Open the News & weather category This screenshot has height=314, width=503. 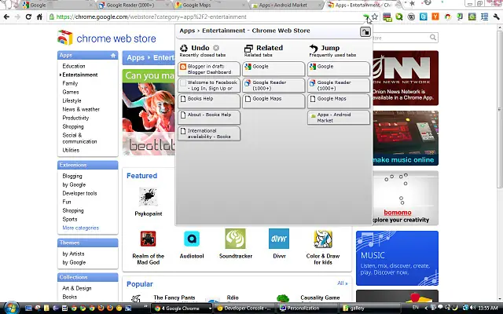tap(81, 109)
